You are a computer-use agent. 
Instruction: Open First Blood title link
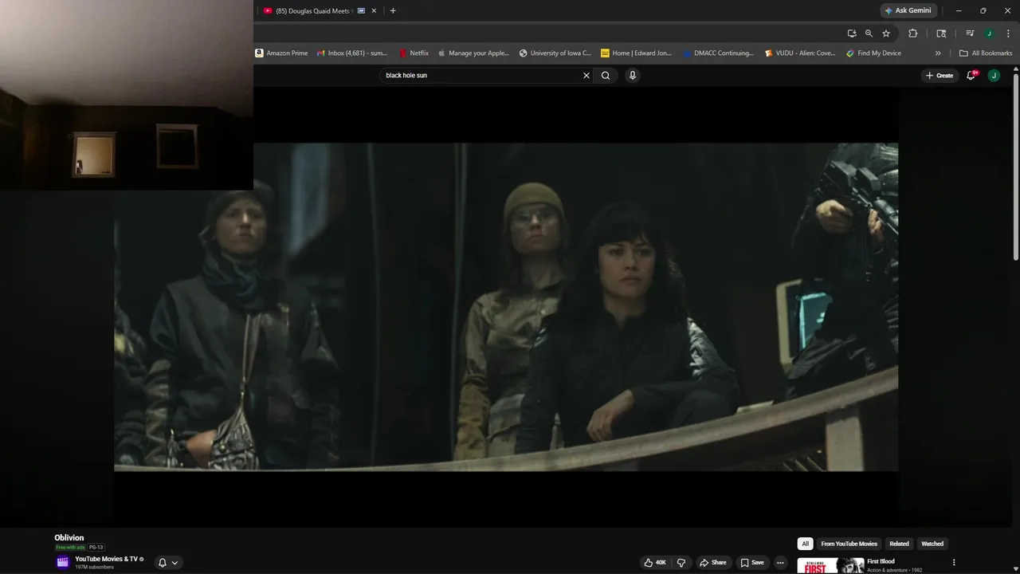pyautogui.click(x=881, y=561)
